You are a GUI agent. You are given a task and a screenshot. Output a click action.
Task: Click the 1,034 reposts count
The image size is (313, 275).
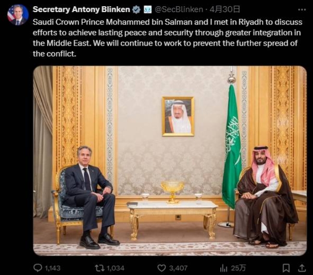click(115, 268)
